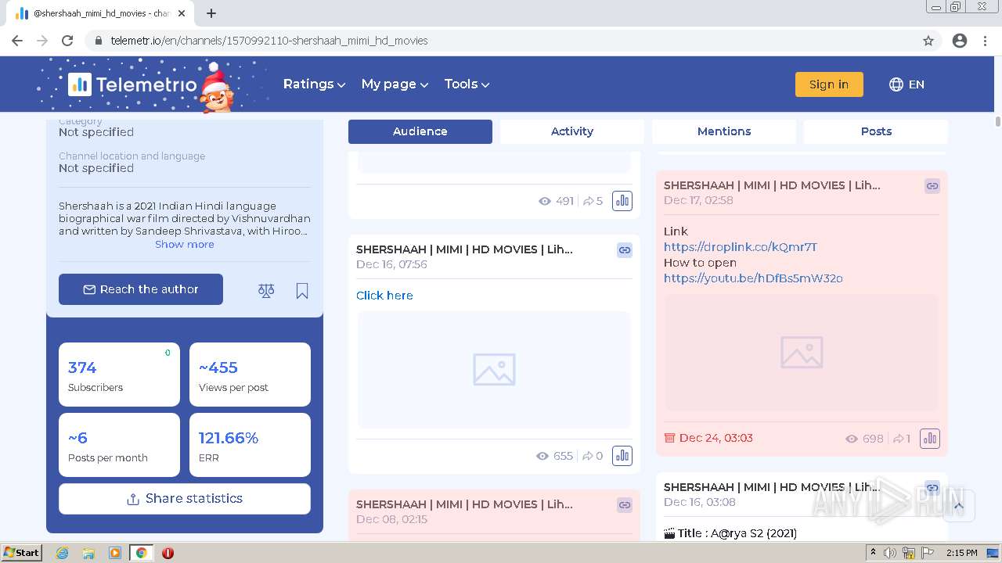This screenshot has width=1002, height=563.
Task: Open the Windows Start button
Action: click(21, 553)
